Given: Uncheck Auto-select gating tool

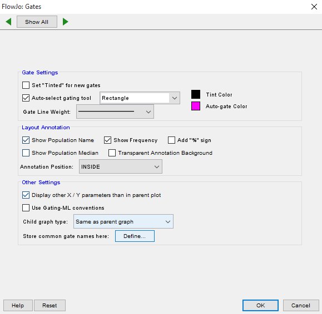Looking at the screenshot, I should (x=26, y=98).
